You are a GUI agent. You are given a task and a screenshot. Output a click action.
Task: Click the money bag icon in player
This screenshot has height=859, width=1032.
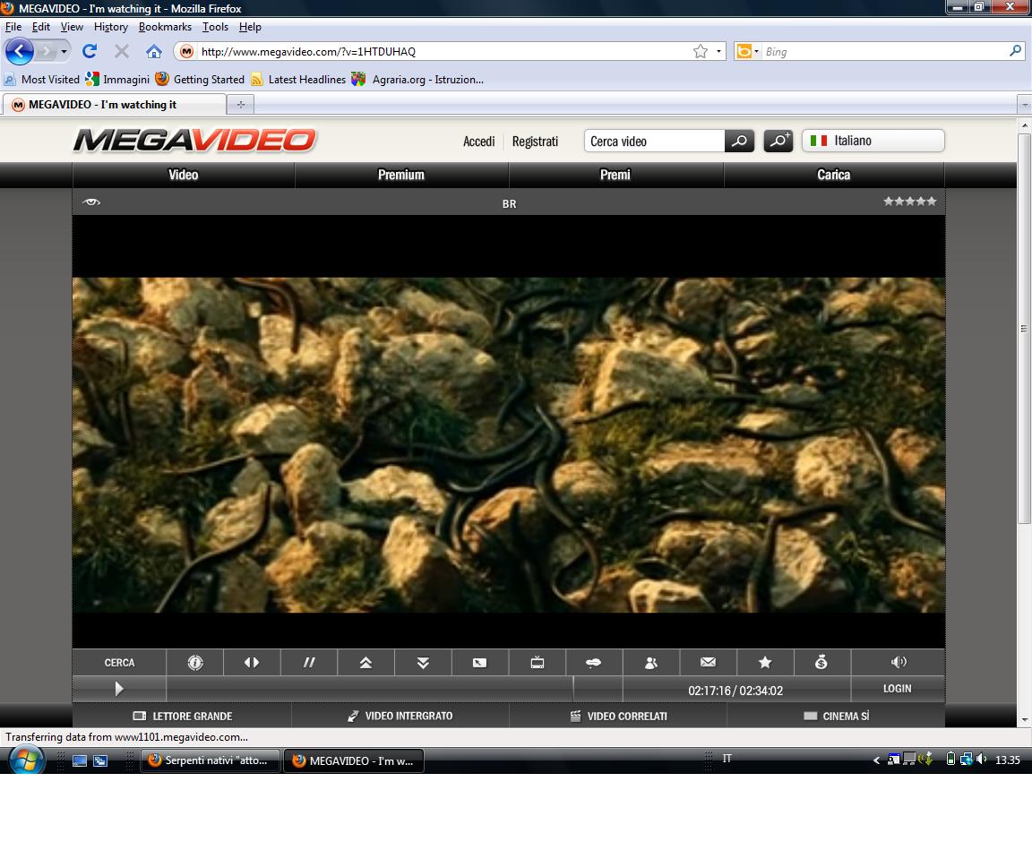click(x=821, y=663)
